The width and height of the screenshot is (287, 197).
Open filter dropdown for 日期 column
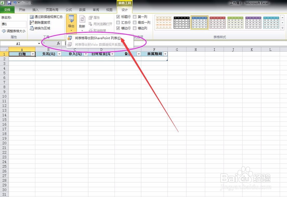click(x=33, y=54)
